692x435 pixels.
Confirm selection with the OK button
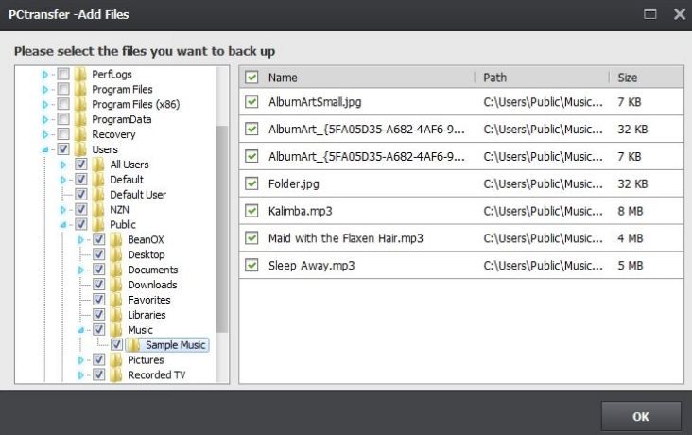pos(641,416)
